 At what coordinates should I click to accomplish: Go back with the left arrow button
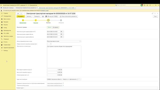point(18,13)
